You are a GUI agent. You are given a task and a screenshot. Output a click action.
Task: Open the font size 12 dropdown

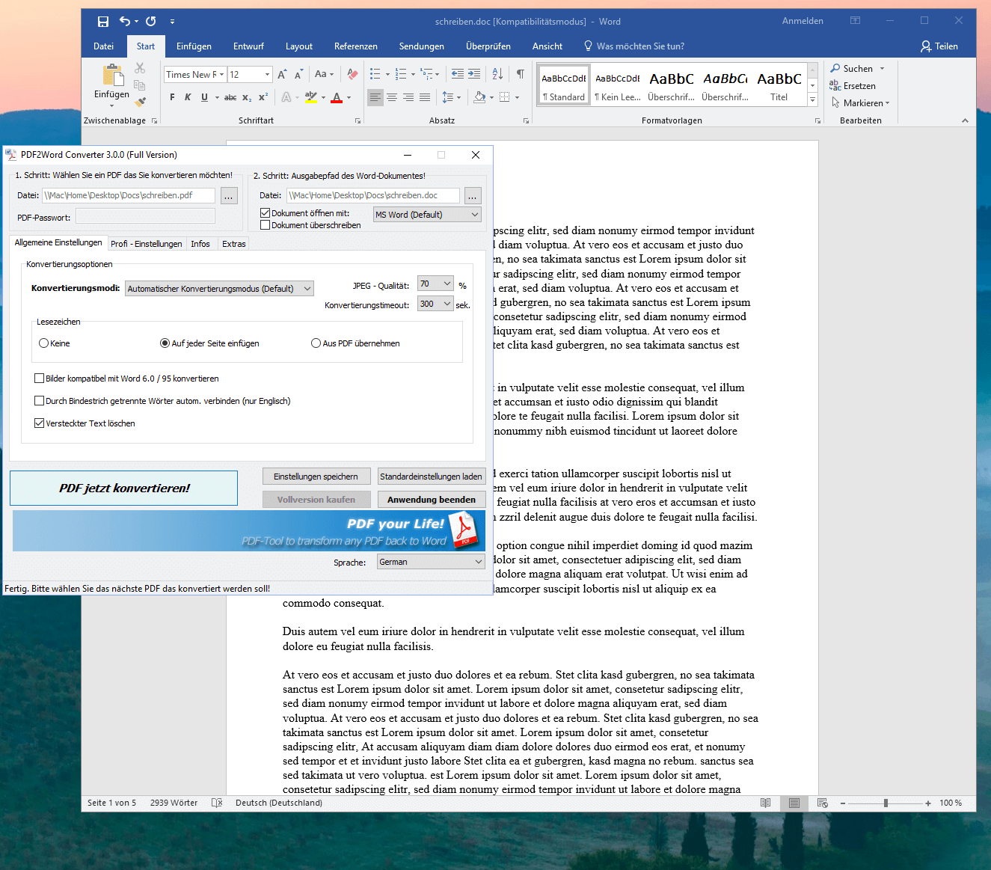(267, 75)
